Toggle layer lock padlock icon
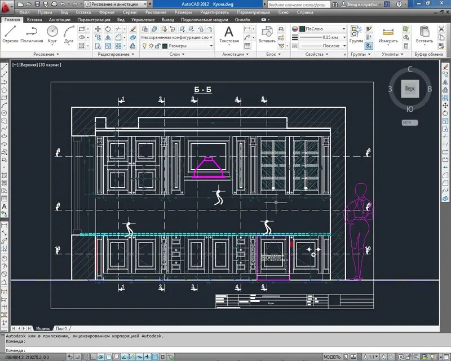451x361 pixels. click(x=157, y=46)
